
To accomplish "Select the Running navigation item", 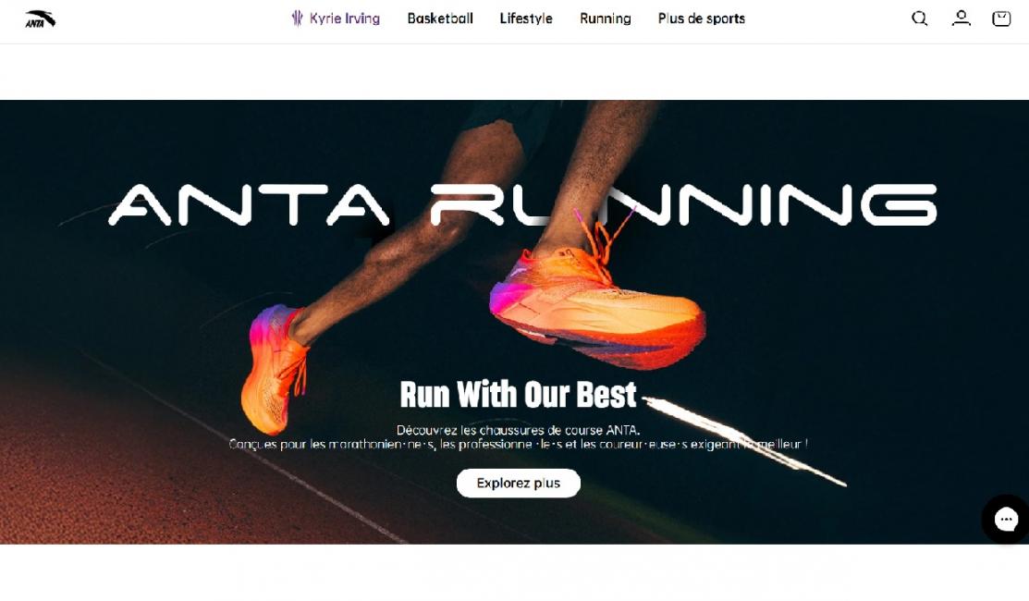I will click(605, 18).
